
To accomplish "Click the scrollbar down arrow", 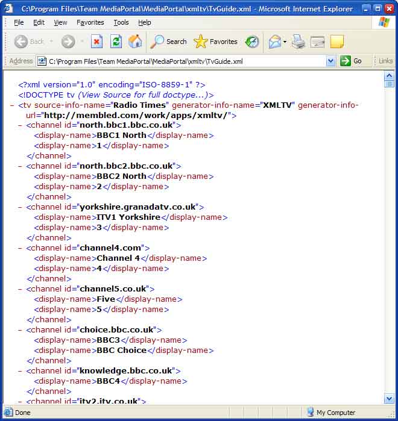I will [x=389, y=399].
